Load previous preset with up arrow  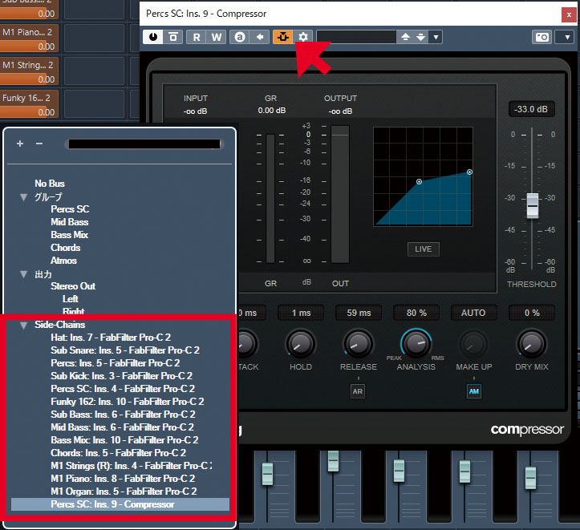(405, 37)
